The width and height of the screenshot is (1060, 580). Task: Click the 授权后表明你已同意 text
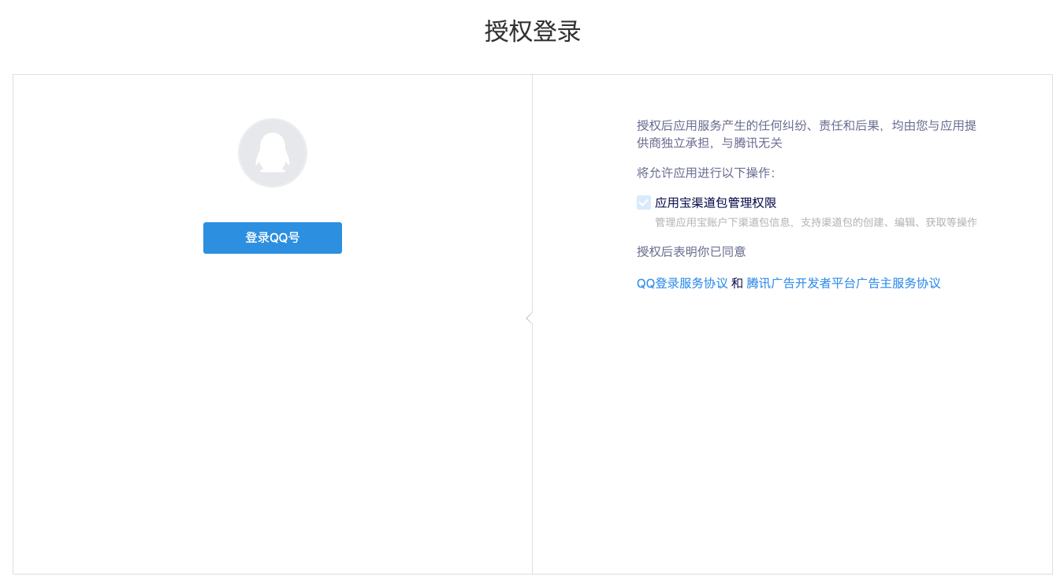[691, 251]
